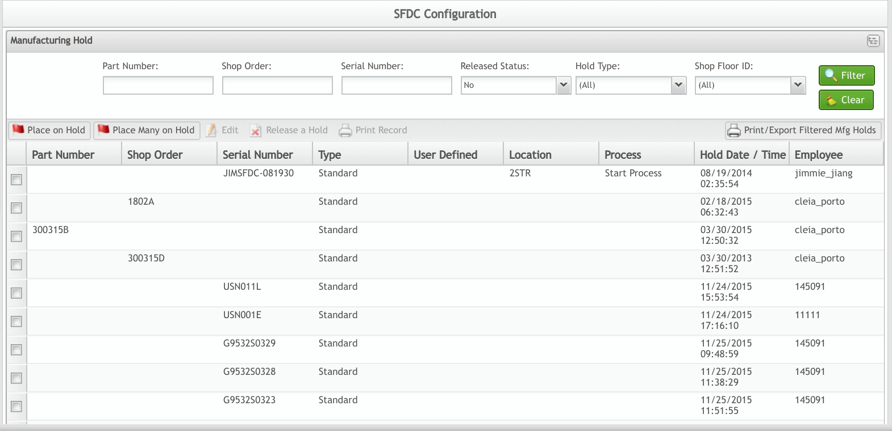Image resolution: width=892 pixels, height=431 pixels.
Task: Focus the Shop Order input field
Action: click(x=277, y=86)
